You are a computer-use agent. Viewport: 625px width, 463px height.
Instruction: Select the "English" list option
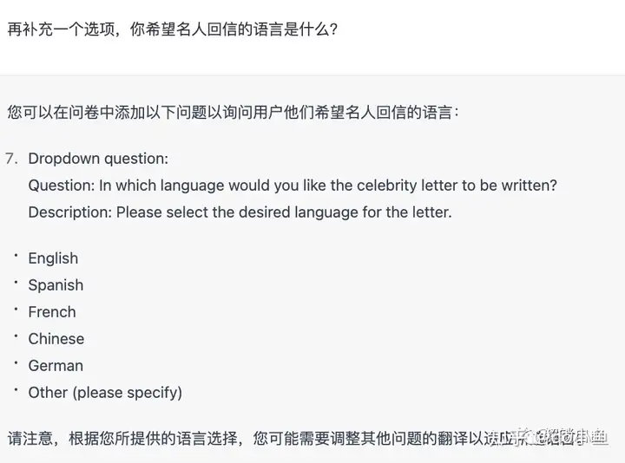click(53, 258)
